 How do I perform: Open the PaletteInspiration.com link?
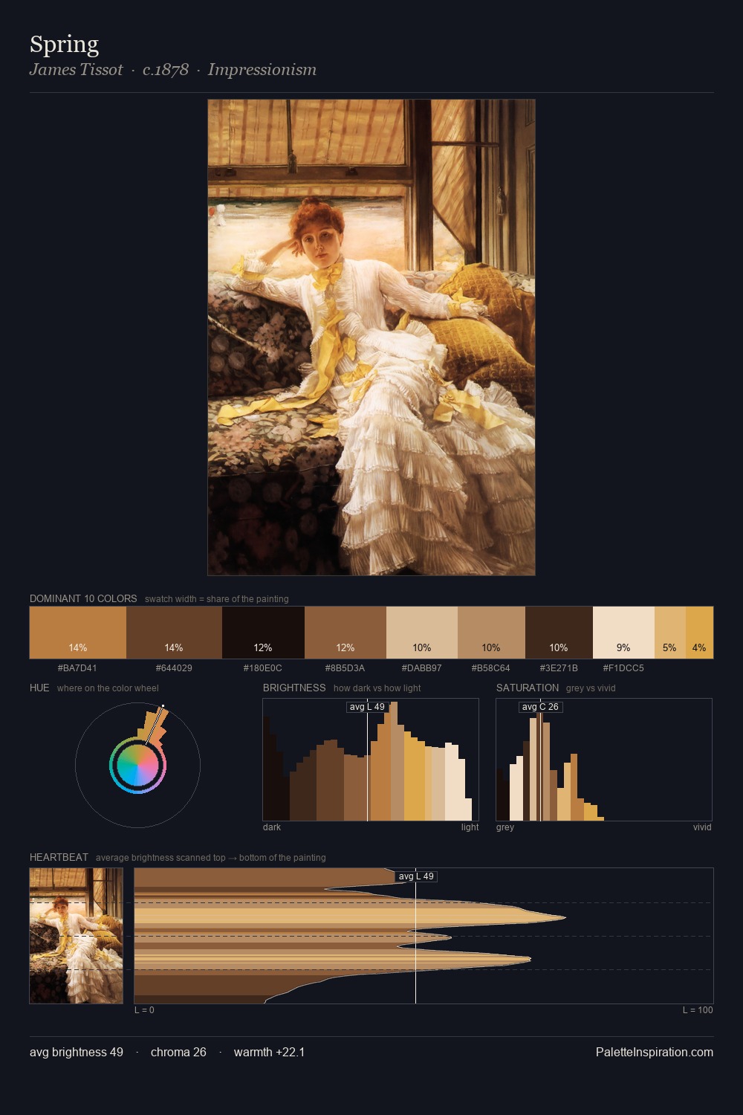655,1053
